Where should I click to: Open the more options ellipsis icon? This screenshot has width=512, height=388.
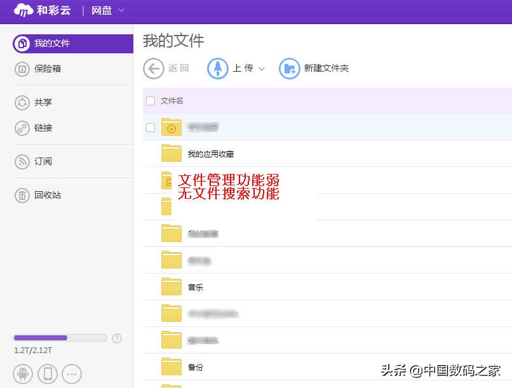click(72, 373)
